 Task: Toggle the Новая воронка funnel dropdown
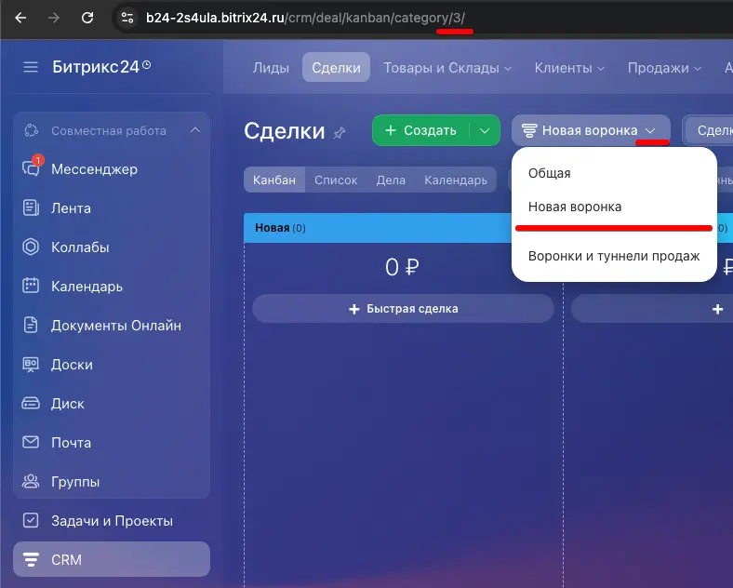(591, 130)
